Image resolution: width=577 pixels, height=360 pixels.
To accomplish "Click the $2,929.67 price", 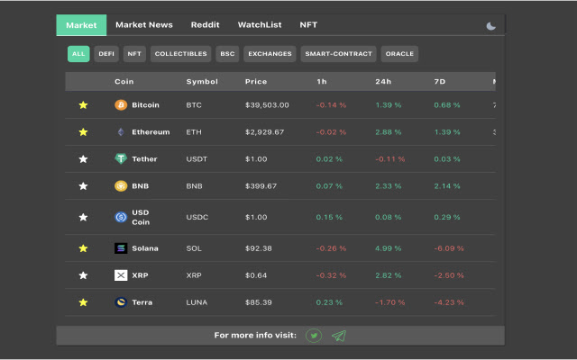I will [x=264, y=132].
